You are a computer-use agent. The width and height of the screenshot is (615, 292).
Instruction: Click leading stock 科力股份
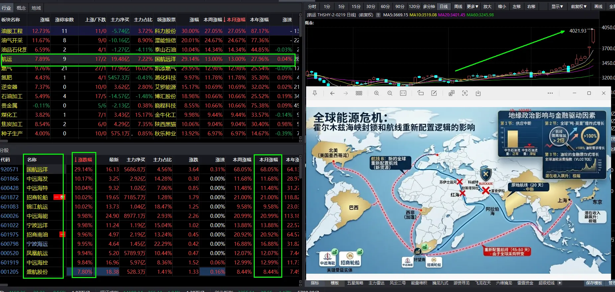pos(165,31)
